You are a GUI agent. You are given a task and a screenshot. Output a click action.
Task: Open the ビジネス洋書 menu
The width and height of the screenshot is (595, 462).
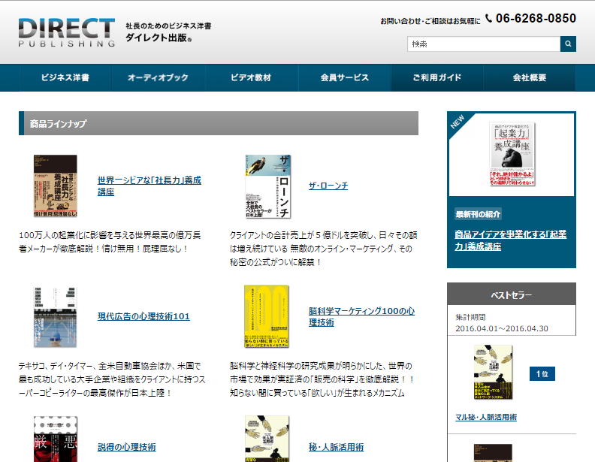pyautogui.click(x=65, y=78)
